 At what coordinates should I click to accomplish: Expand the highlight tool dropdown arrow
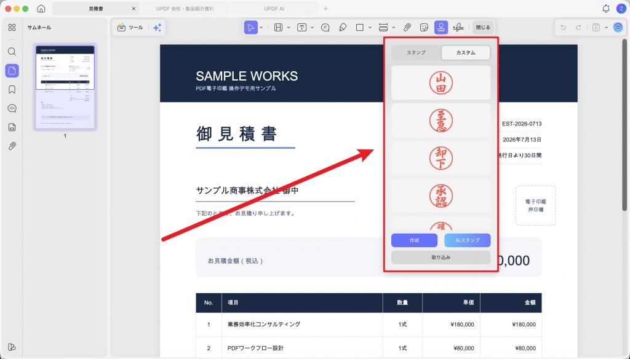289,27
